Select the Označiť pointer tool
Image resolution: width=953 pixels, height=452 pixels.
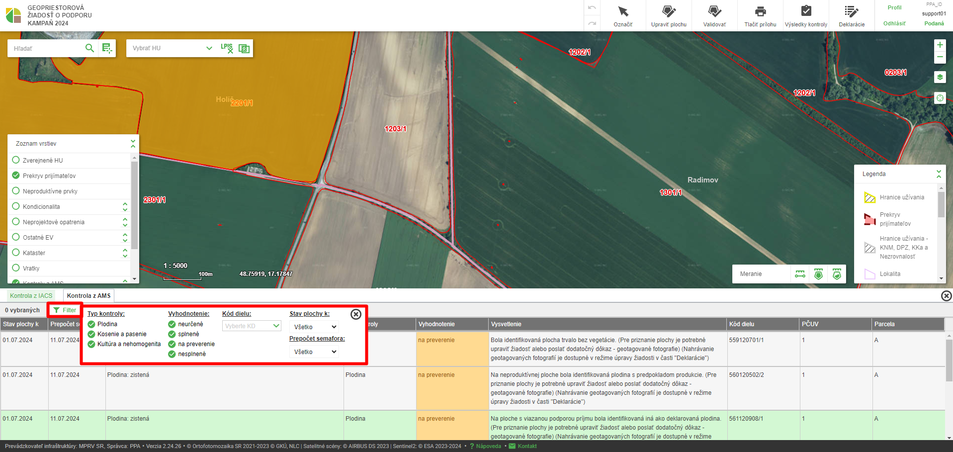point(623,16)
